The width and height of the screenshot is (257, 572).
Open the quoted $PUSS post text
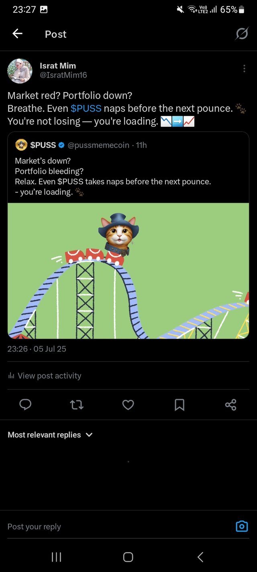(x=113, y=177)
